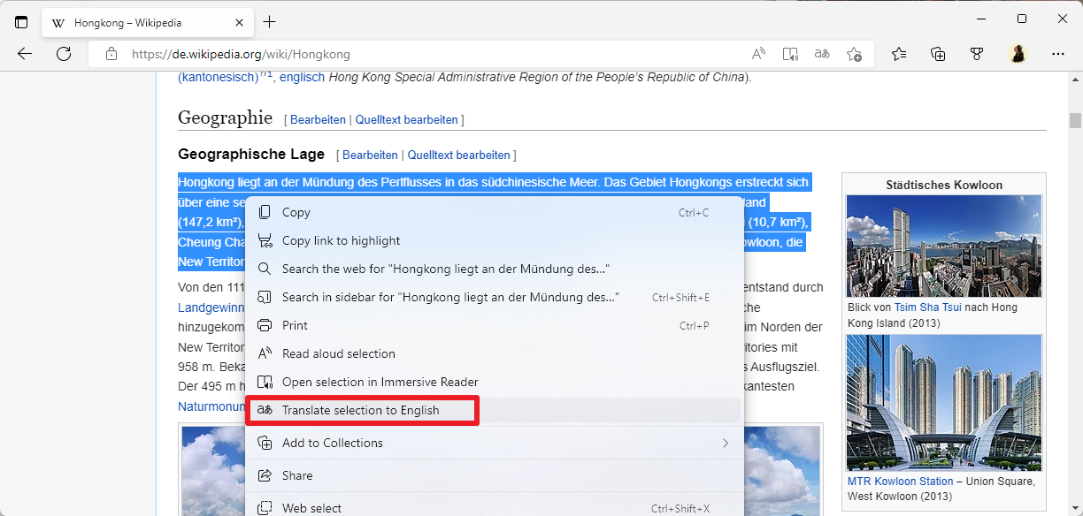The width and height of the screenshot is (1083, 516).
Task: Open the Kowloon skyline thumbnail image
Action: point(944,247)
